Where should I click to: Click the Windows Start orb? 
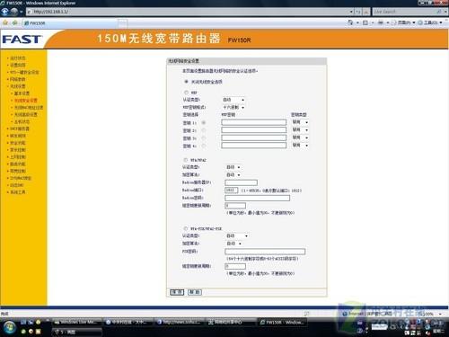(10, 327)
